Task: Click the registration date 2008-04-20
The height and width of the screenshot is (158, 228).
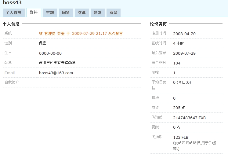Action: point(184,34)
